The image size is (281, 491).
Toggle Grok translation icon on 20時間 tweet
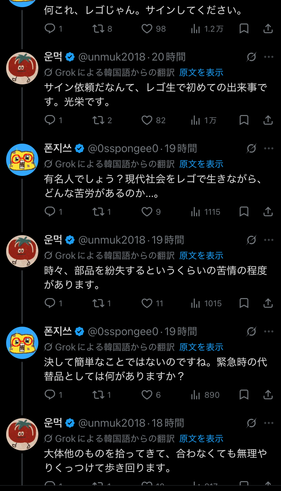251,57
